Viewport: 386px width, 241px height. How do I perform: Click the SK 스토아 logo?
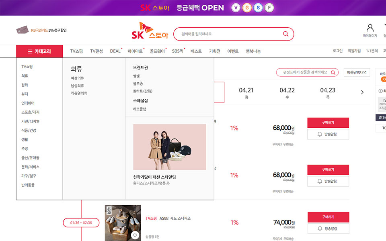pyautogui.click(x=150, y=31)
